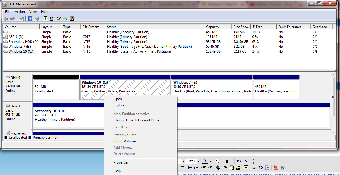The width and height of the screenshot is (340, 175).
Task: Click the last toolbar icon with yellow star
Action: coord(72,19)
